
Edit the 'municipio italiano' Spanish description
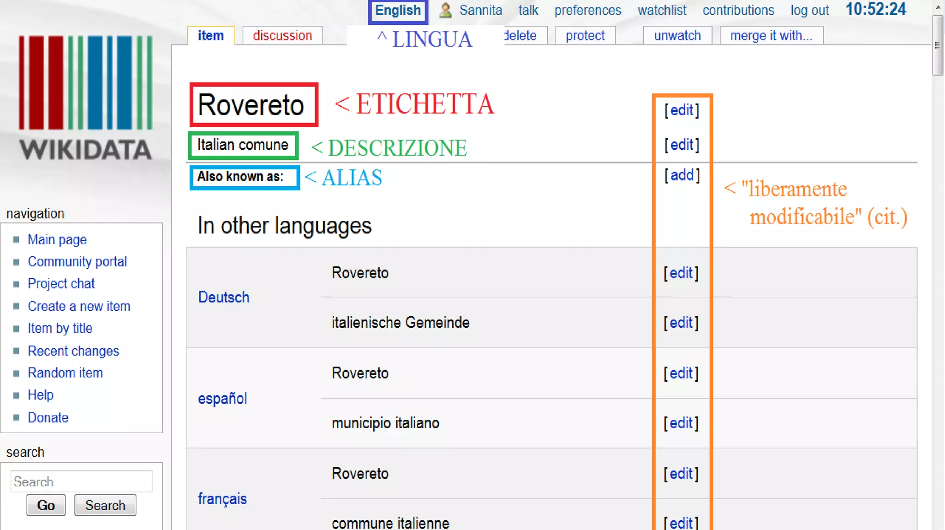pos(681,423)
